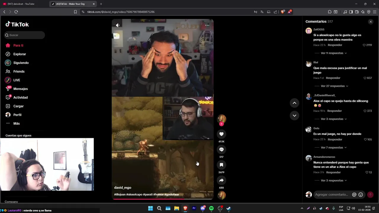This screenshot has width=379, height=213.
Task: Open Spotify from the taskbar
Action: point(211,208)
